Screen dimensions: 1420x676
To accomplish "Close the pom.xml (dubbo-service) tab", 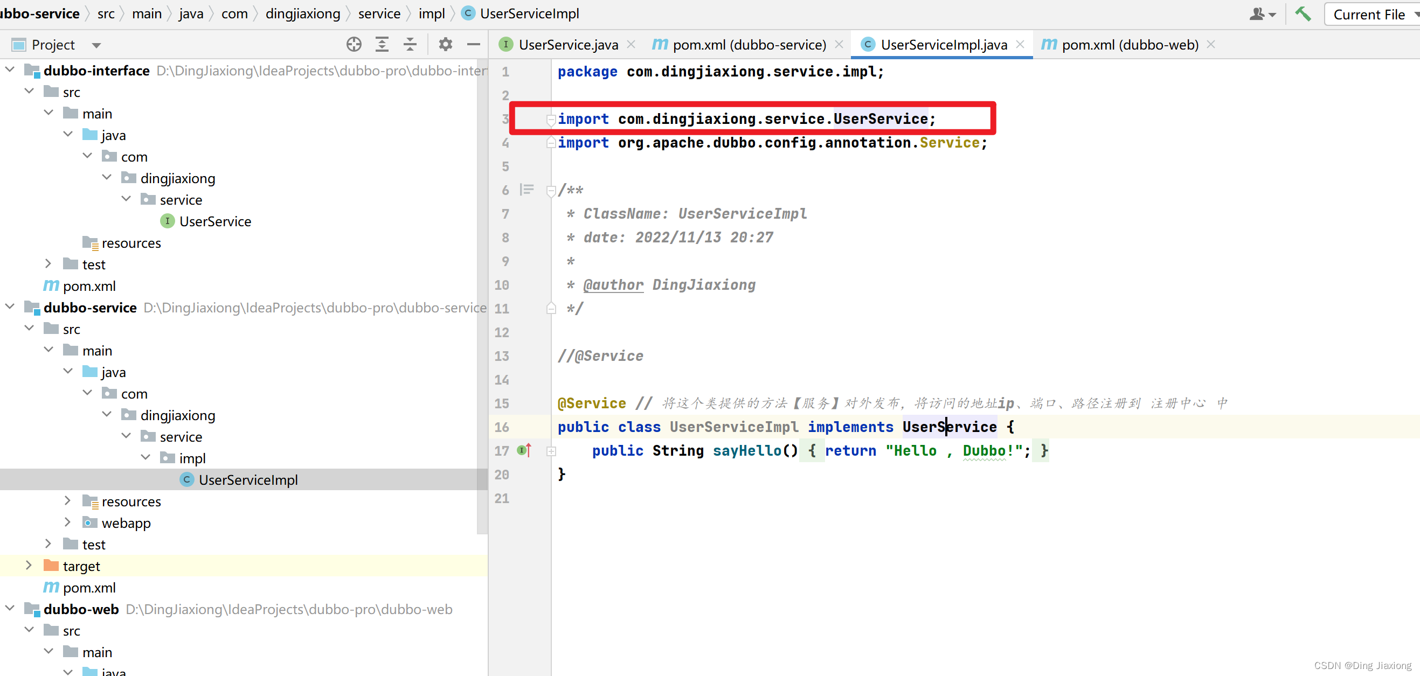I will tap(839, 45).
